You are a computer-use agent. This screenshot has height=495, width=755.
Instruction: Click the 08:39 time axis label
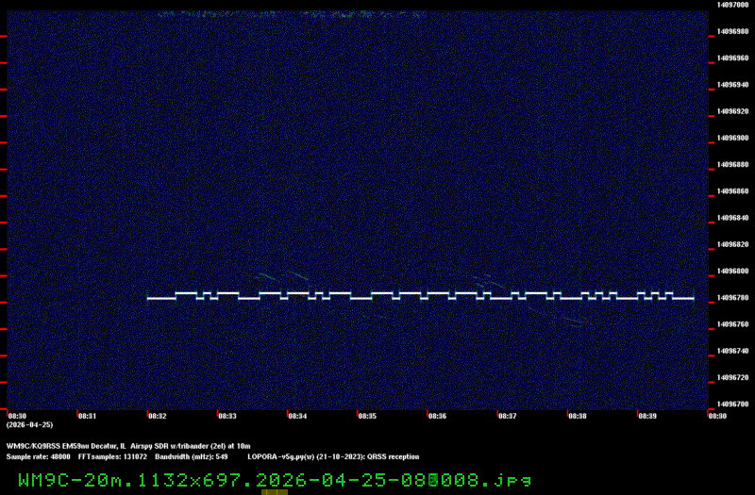click(647, 416)
